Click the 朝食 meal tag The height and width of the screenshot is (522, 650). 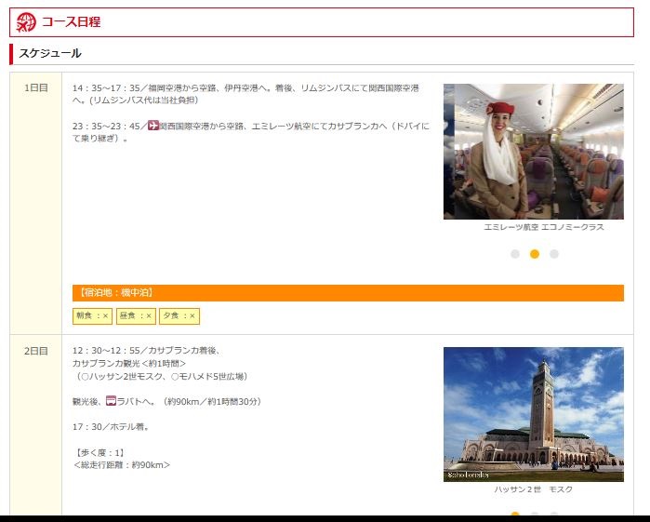coord(92,316)
